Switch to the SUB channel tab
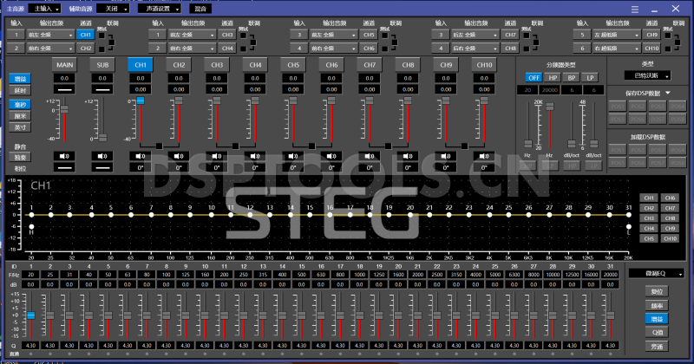This screenshot has width=694, height=364. click(102, 65)
